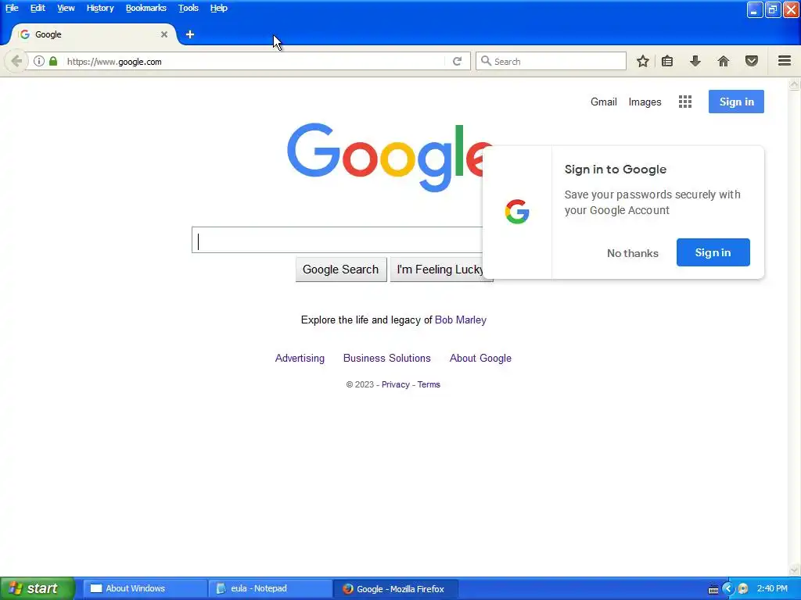Click the Google Search button
801x600 pixels.
(x=341, y=270)
